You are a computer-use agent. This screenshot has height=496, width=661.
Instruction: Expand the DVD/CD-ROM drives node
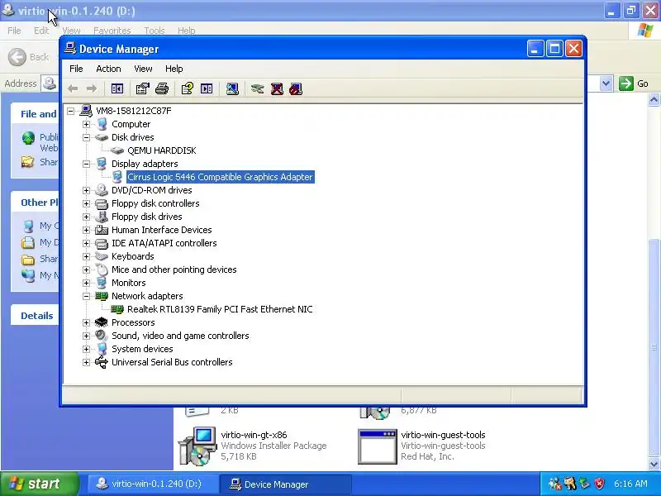pos(87,191)
